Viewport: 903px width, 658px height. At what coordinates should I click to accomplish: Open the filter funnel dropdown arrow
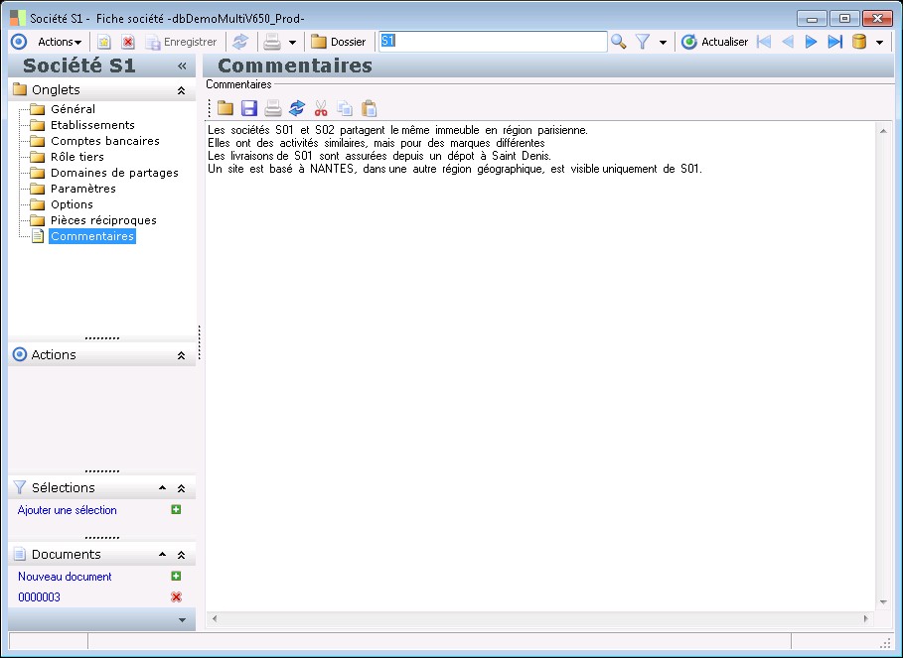[663, 43]
